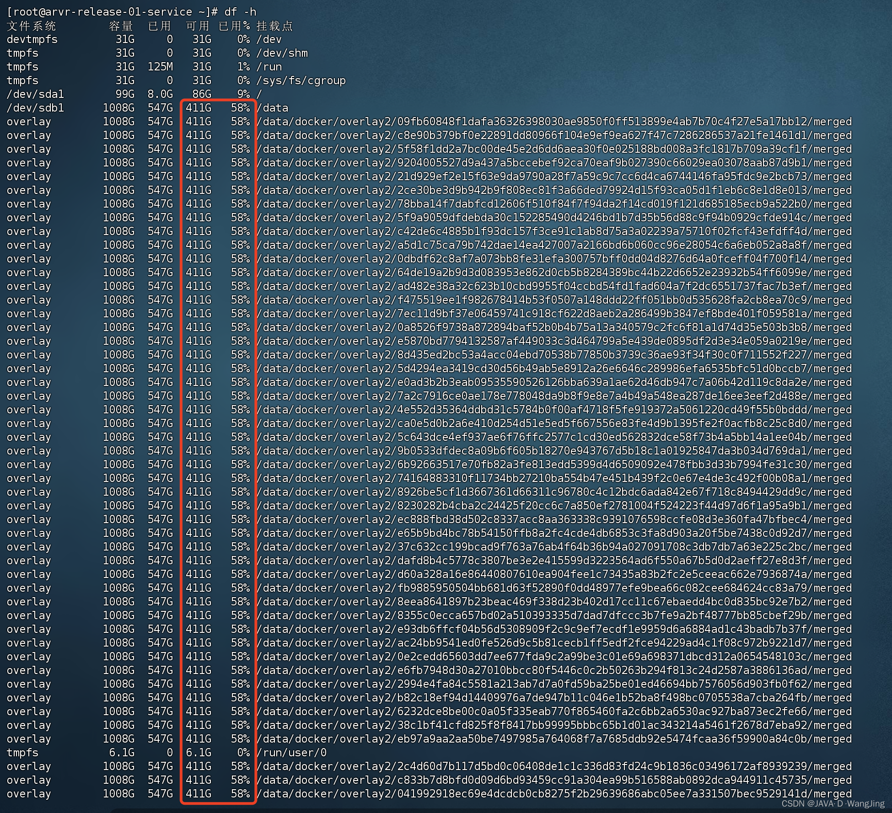Image resolution: width=892 pixels, height=813 pixels.
Task: Click the 86G available value
Action: [202, 94]
